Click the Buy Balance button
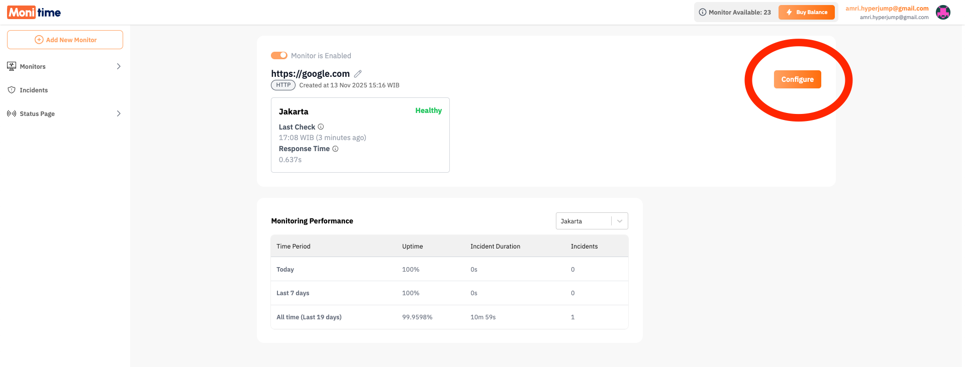965x367 pixels. [x=806, y=12]
